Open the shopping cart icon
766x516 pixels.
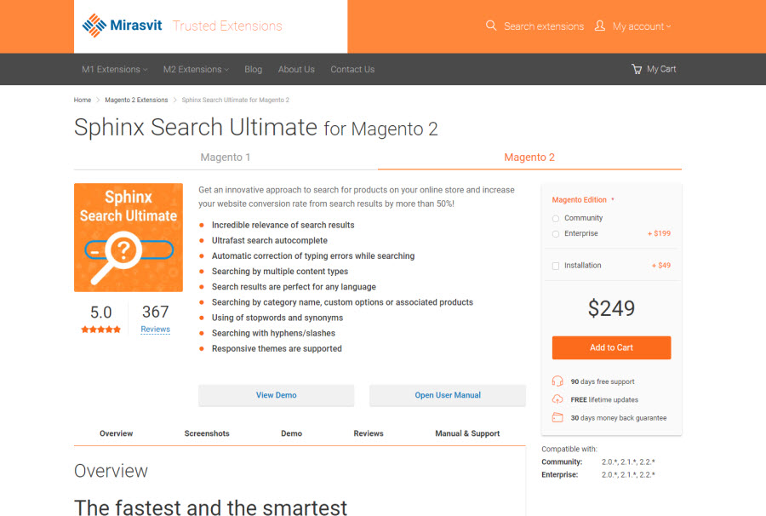coord(637,69)
